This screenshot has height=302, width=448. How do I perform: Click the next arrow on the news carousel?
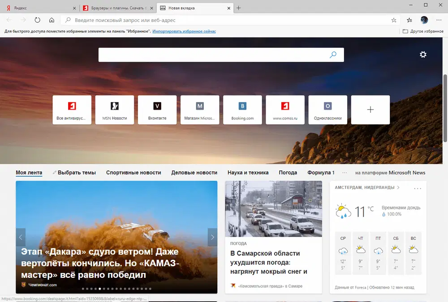[212, 237]
